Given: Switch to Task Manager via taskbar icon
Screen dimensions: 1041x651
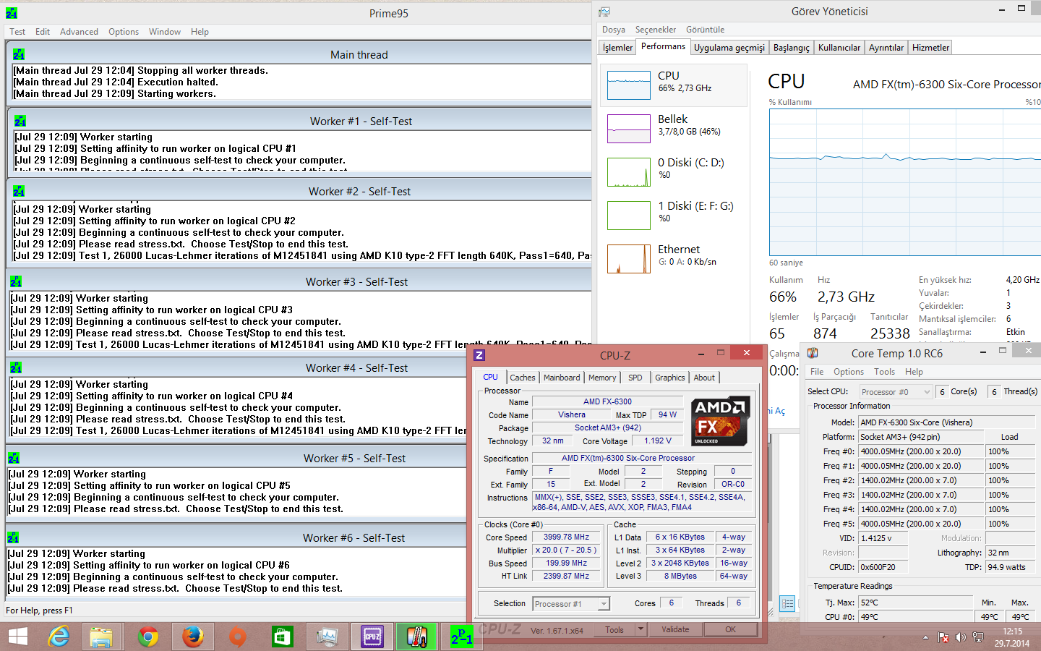Looking at the screenshot, I should 327,637.
